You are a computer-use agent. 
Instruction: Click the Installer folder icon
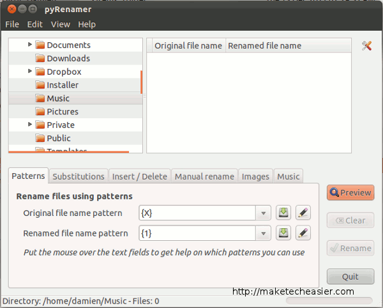pyautogui.click(x=40, y=85)
